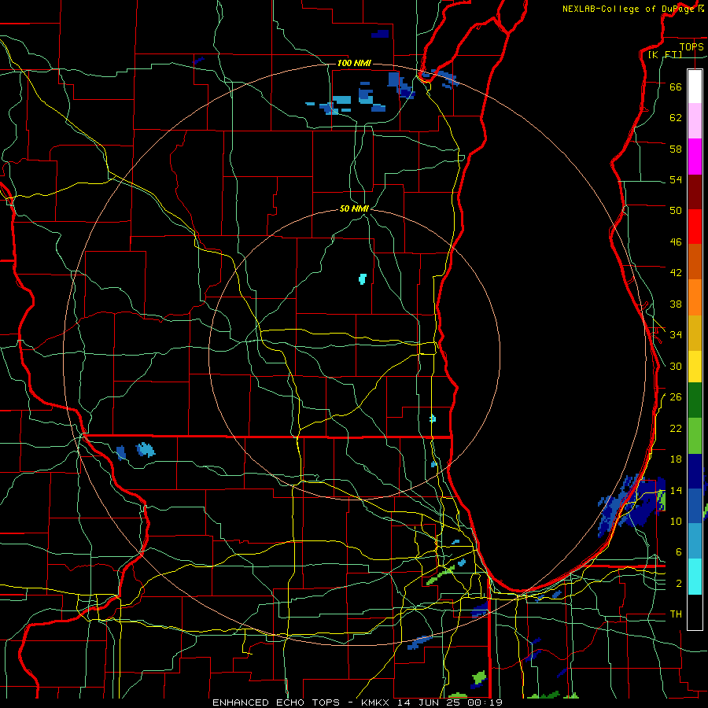Click the bright yellow legend swatch
The width and height of the screenshot is (708, 708).
click(x=695, y=366)
